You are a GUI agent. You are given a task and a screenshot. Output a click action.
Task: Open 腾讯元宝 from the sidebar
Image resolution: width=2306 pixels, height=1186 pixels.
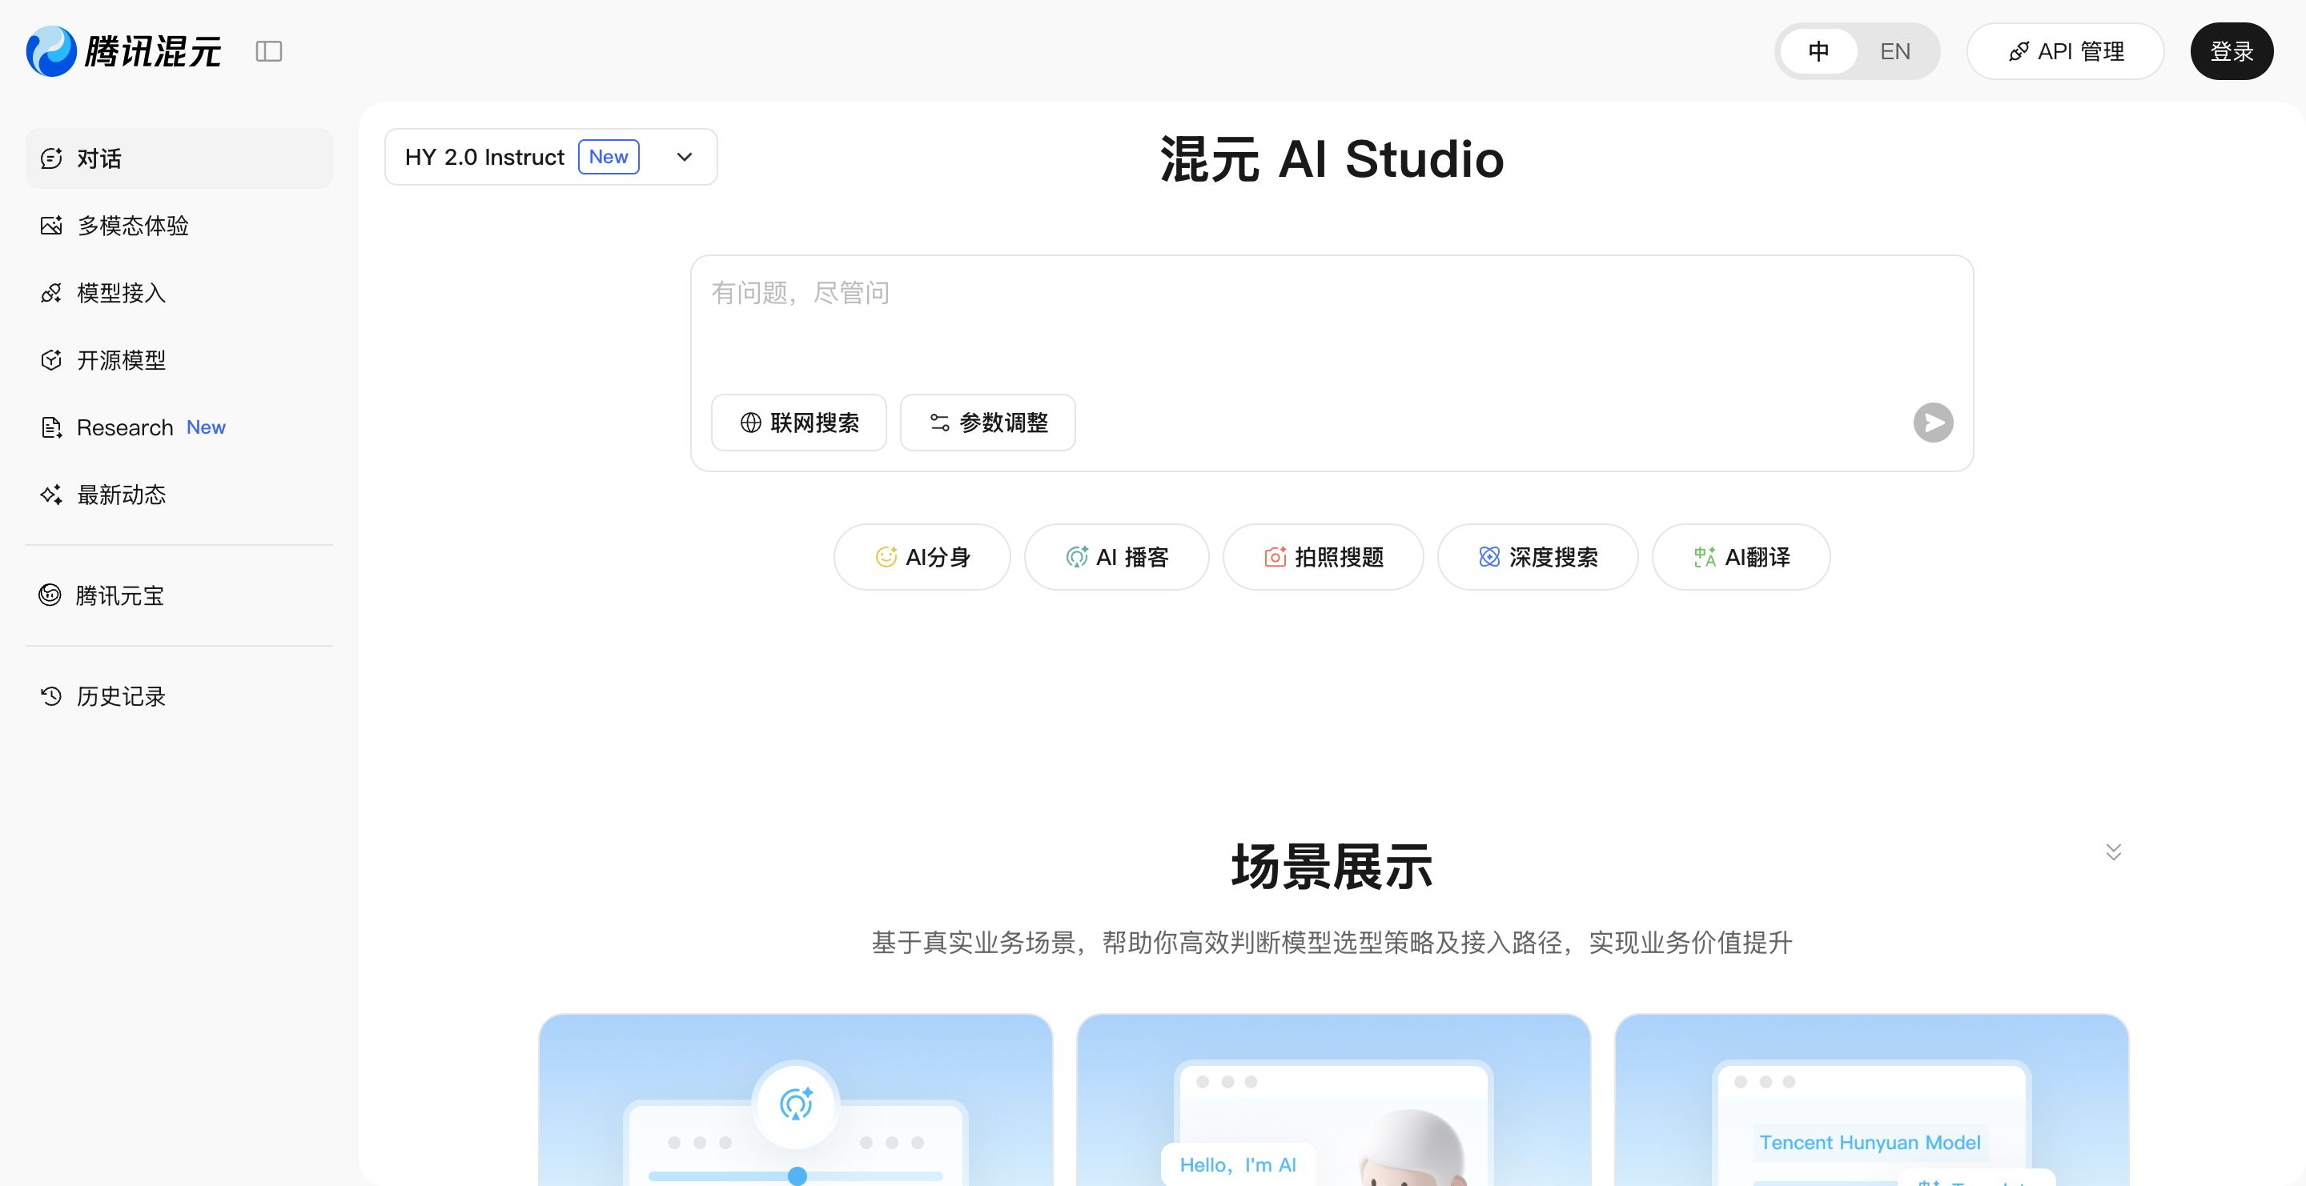[x=119, y=595]
